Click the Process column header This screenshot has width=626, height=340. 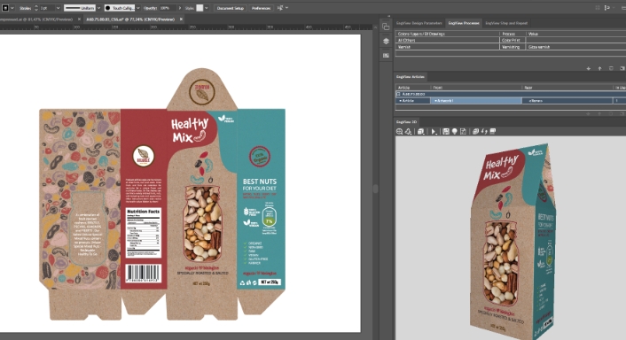point(513,34)
